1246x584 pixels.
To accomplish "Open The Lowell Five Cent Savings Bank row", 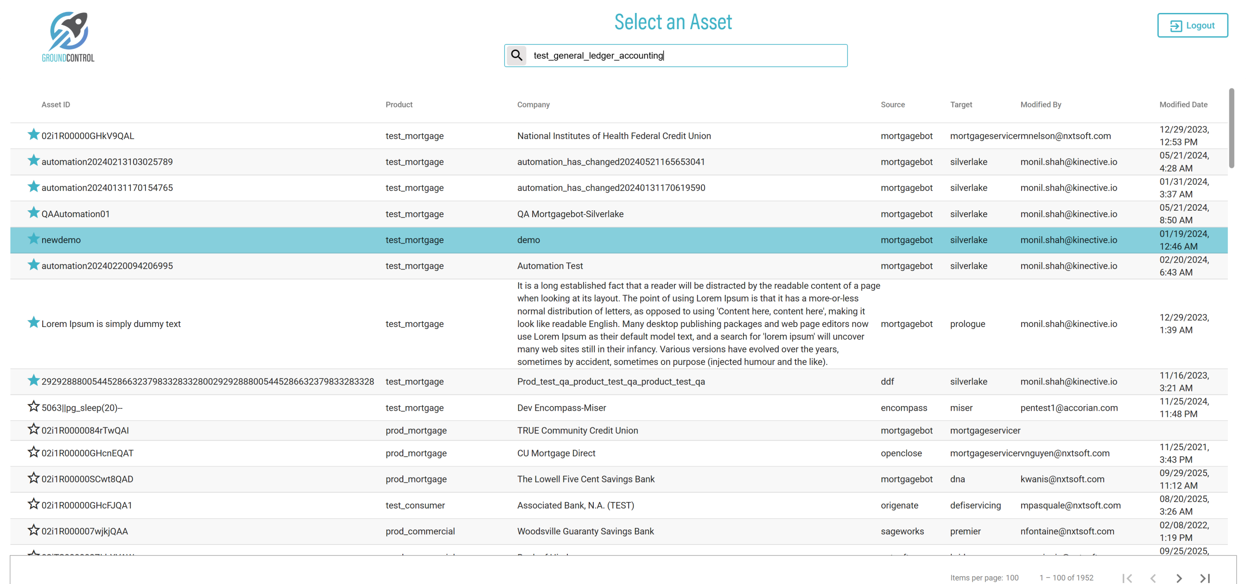I will (585, 479).
